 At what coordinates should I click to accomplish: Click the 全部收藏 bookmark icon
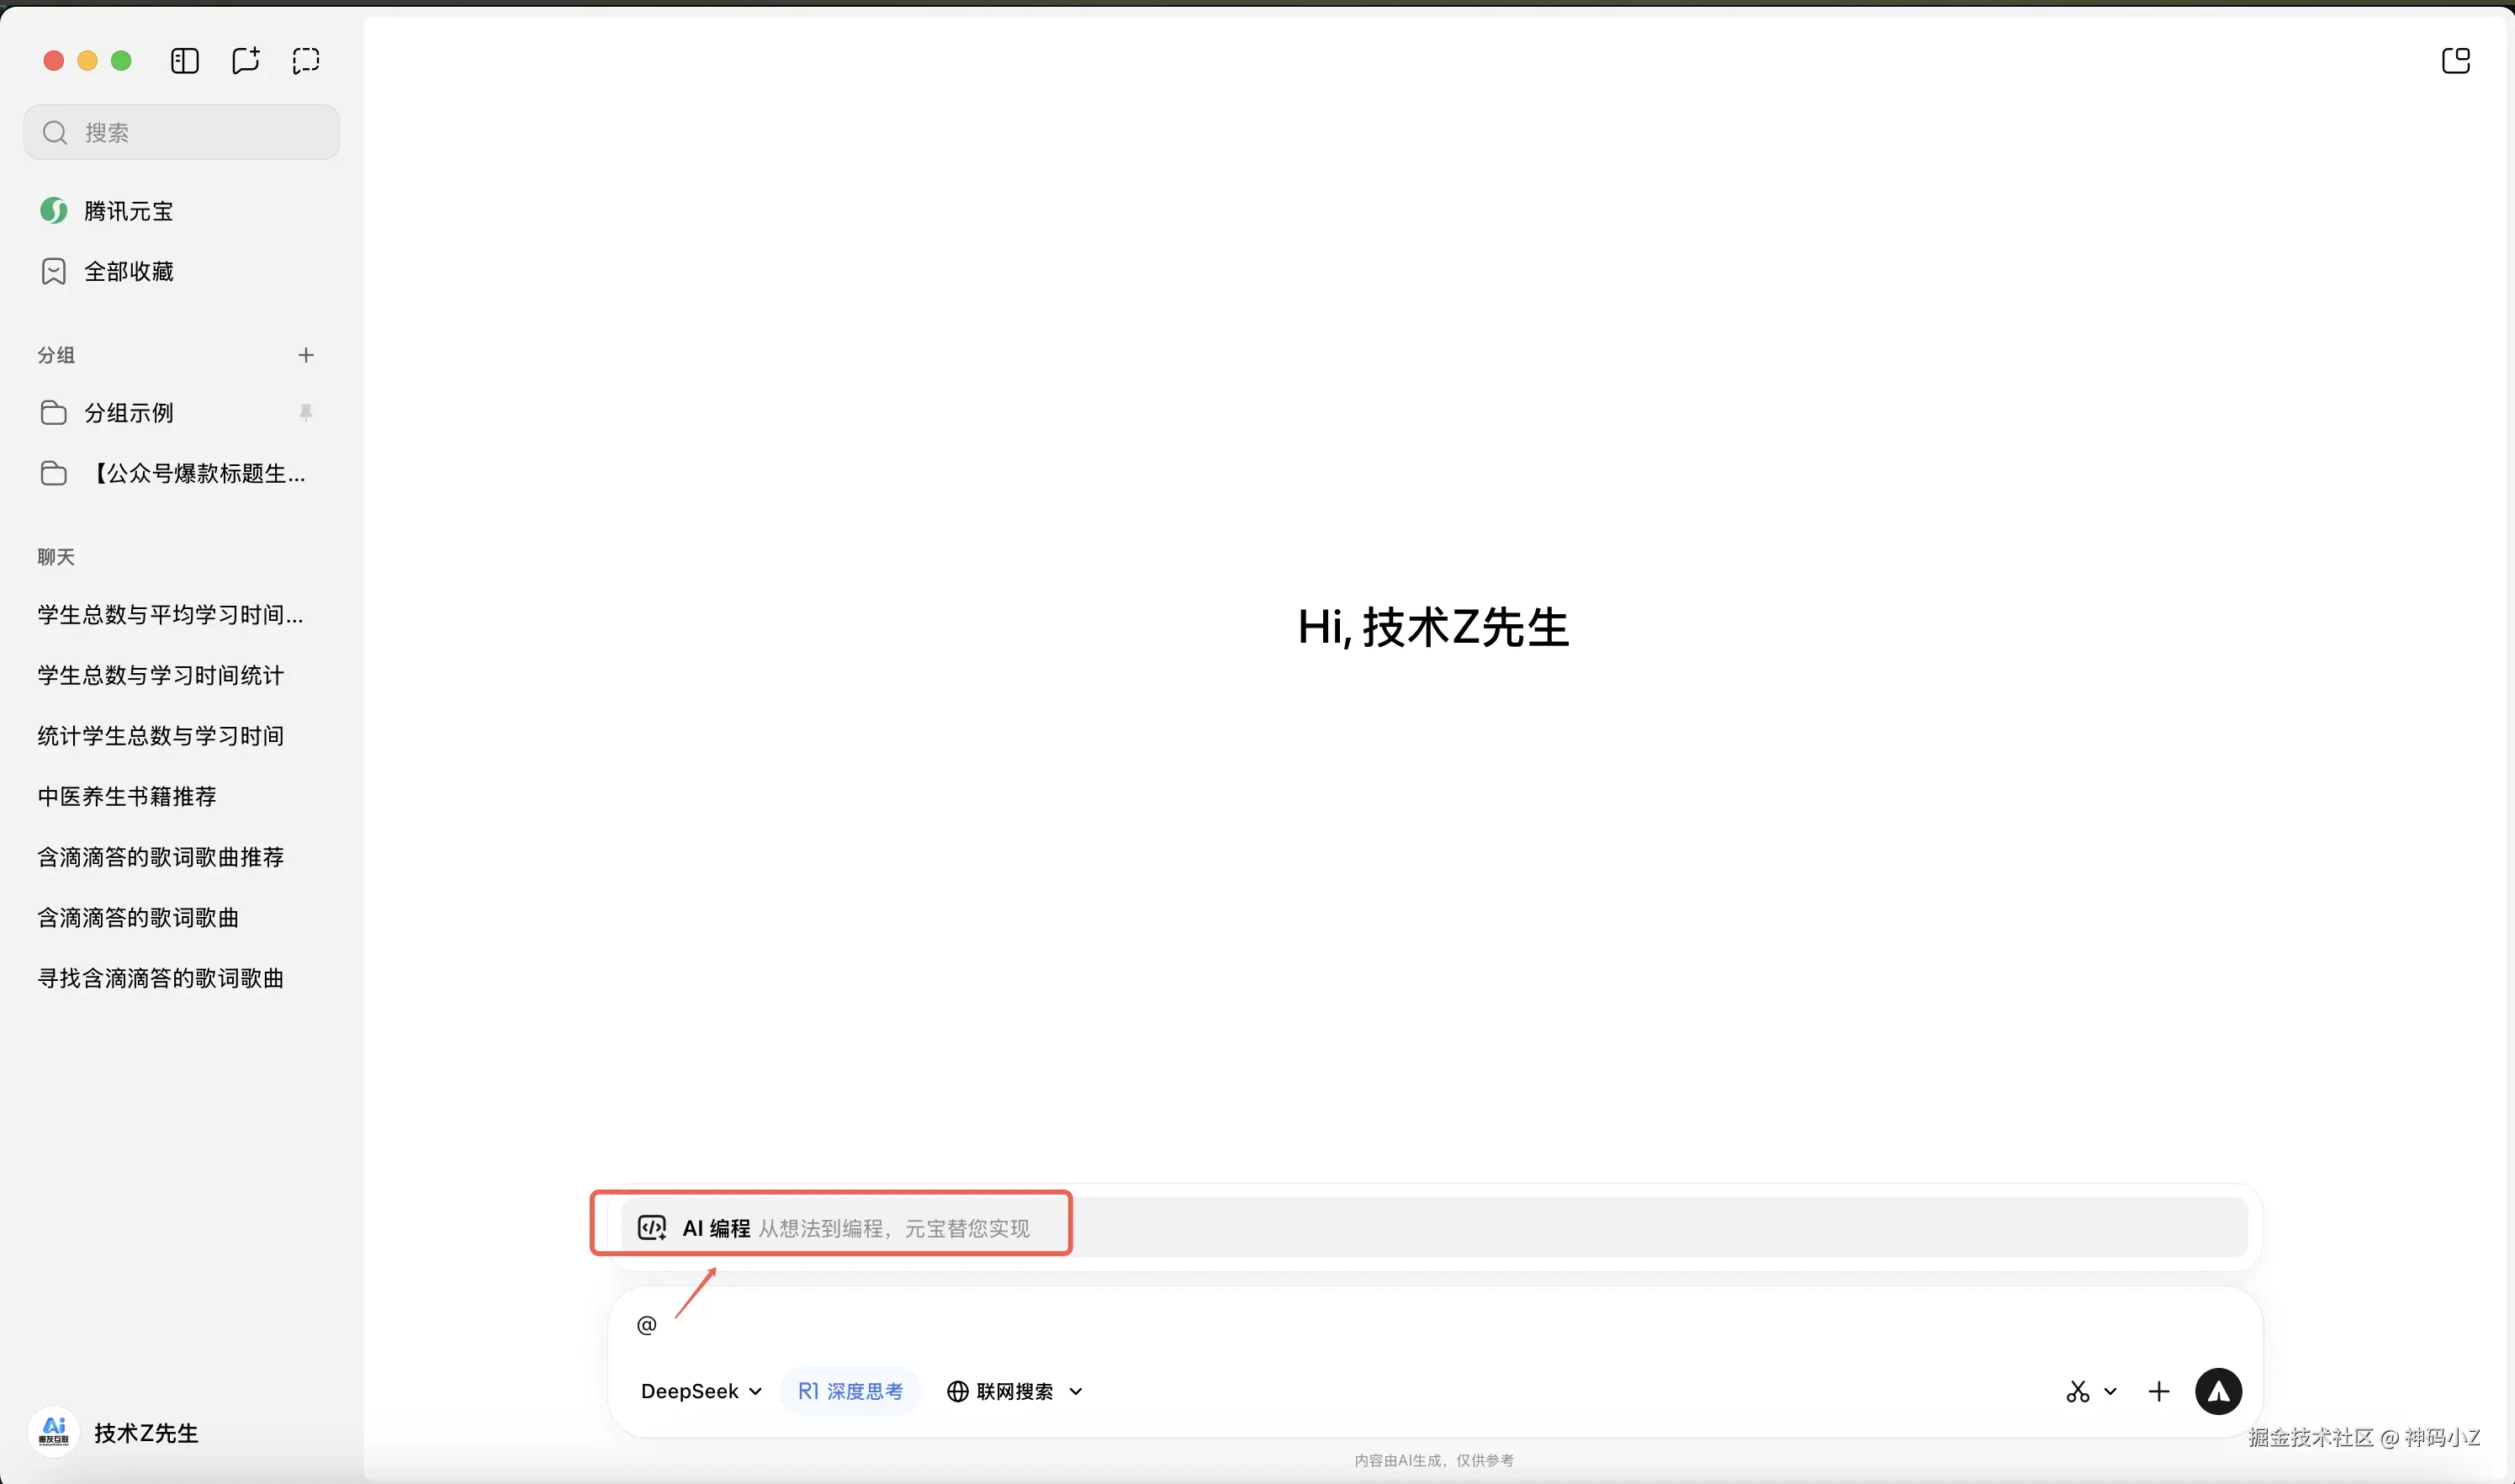point(54,272)
